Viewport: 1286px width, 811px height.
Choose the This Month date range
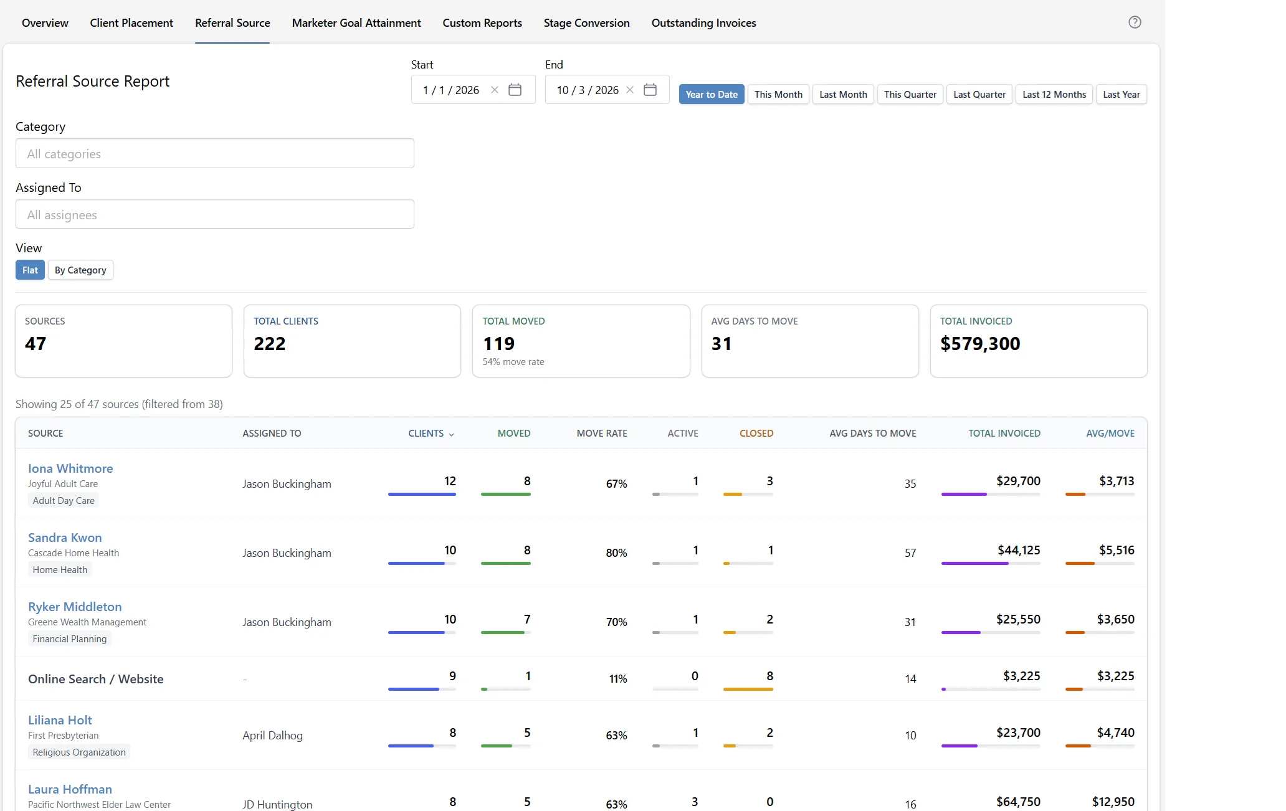pyautogui.click(x=778, y=94)
